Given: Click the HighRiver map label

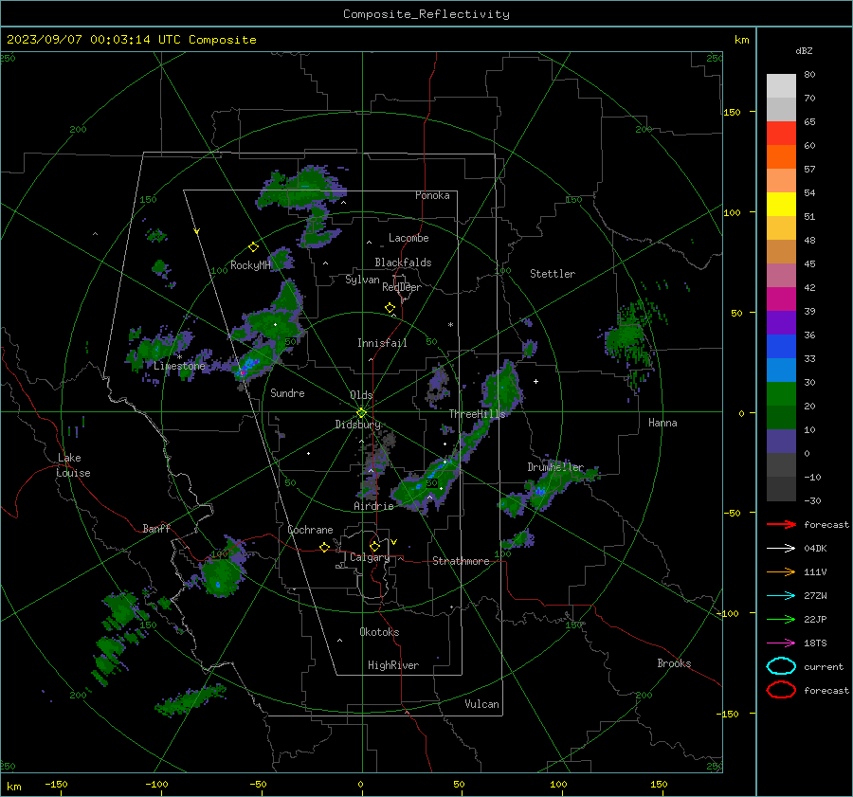Looking at the screenshot, I should coord(393,665).
